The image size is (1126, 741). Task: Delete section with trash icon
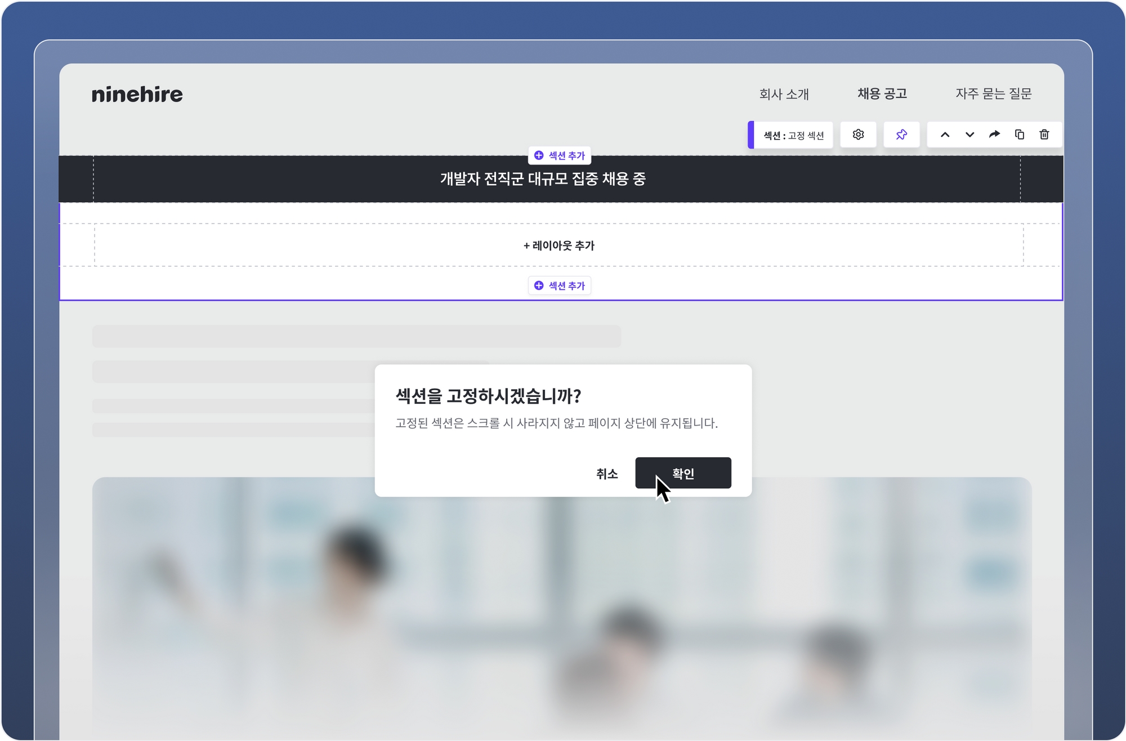(1044, 135)
